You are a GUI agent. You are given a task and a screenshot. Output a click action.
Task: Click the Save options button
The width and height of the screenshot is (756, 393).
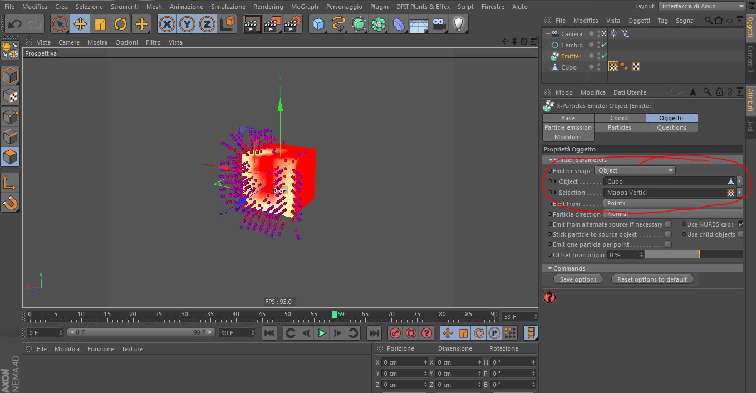578,279
